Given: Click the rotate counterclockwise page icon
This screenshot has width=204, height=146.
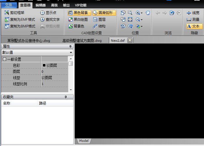Looking at the screenshot, I should [123, 13].
